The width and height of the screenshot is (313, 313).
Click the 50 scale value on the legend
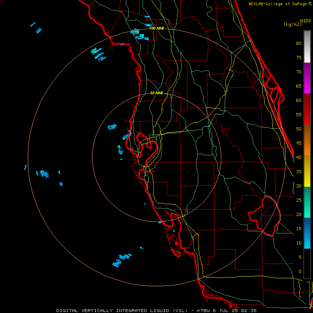tap(299, 129)
